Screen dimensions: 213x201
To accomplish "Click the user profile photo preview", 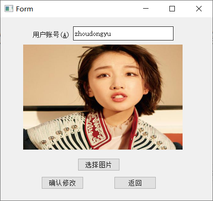I will (103, 97).
